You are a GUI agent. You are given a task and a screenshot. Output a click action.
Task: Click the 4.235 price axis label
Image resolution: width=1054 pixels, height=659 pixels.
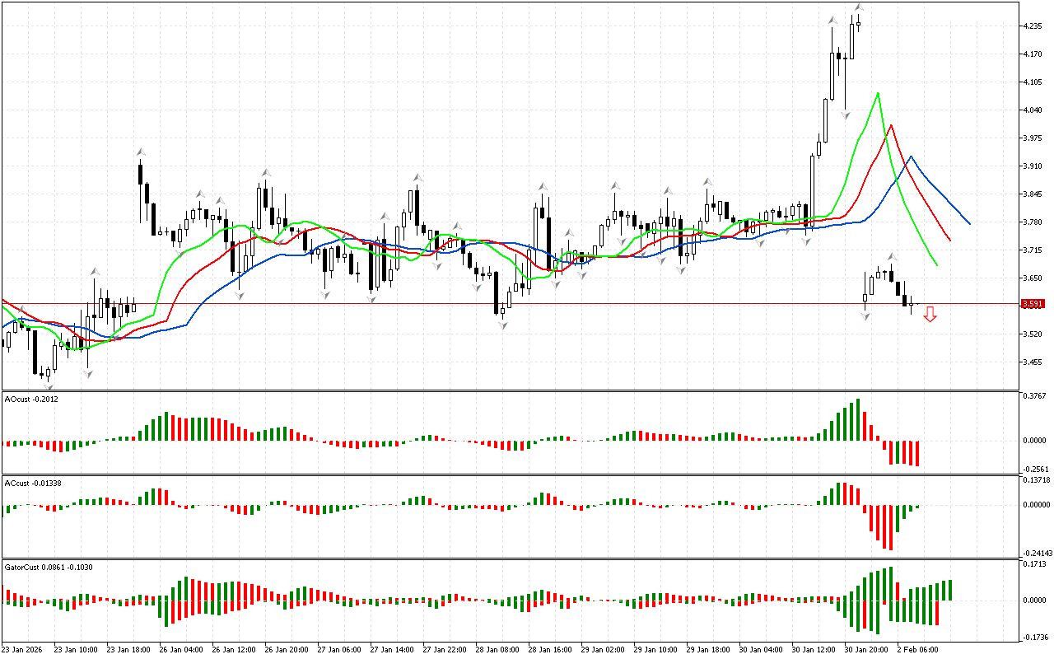point(1033,26)
